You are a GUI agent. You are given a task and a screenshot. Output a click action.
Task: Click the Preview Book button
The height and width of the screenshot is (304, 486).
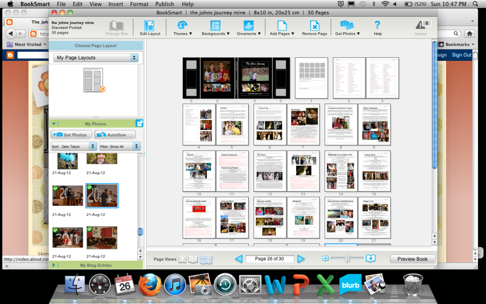tap(412, 259)
